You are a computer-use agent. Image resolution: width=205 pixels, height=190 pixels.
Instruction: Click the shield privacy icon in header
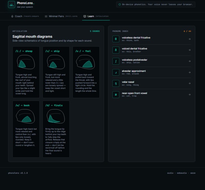(120, 4)
